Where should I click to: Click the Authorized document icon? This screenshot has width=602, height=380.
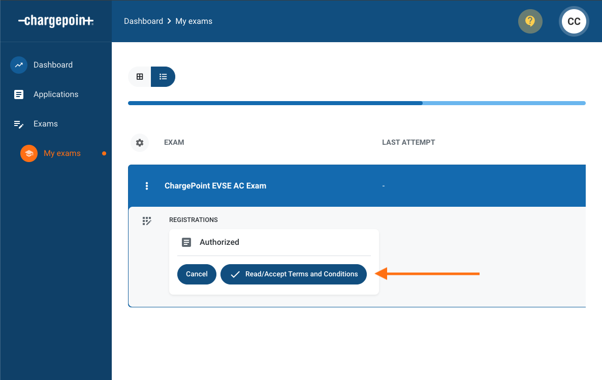coord(186,242)
